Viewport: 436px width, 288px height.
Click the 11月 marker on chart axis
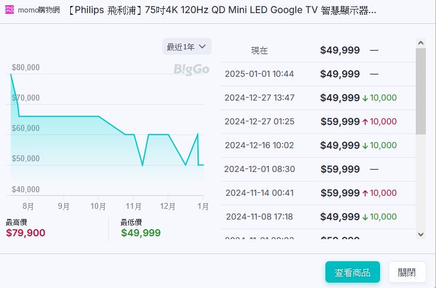(133, 206)
